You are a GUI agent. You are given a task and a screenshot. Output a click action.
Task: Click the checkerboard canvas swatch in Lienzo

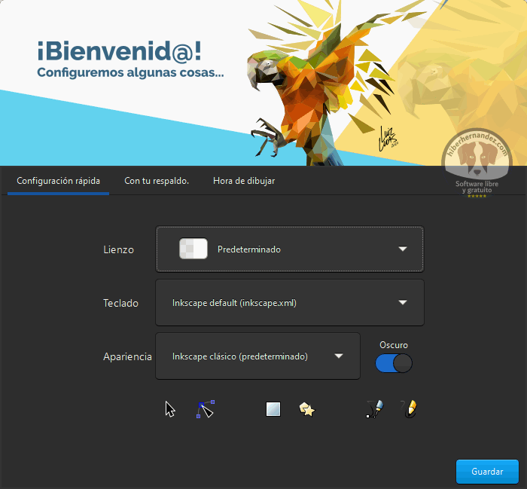(193, 249)
